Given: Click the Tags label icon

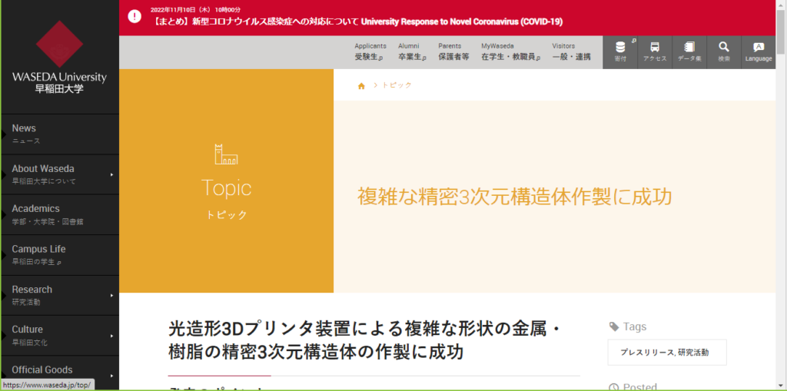Looking at the screenshot, I should pos(614,326).
